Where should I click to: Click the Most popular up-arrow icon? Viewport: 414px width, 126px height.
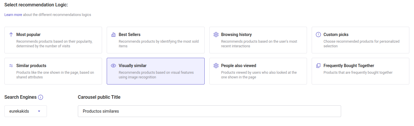click(x=11, y=35)
